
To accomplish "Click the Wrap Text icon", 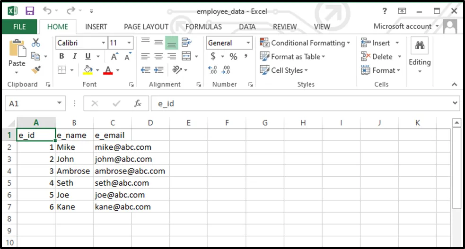I will pos(186,43).
